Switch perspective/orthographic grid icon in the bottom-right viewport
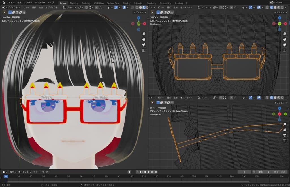Viewport: 290px width, 187px height. (x=285, y=141)
